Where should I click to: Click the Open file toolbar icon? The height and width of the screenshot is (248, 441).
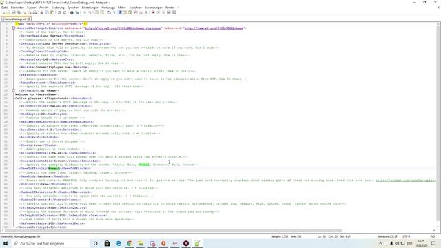click(8, 12)
